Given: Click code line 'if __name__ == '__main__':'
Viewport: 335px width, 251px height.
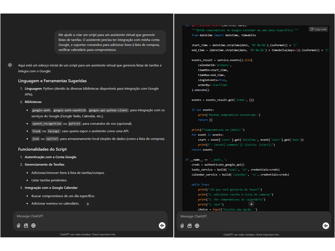Looking at the screenshot, I should coord(206,160).
